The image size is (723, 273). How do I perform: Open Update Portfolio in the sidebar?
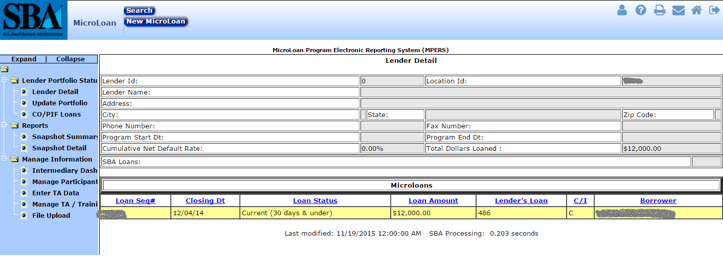(60, 103)
